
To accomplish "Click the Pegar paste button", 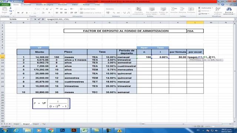I will coord(4,10).
